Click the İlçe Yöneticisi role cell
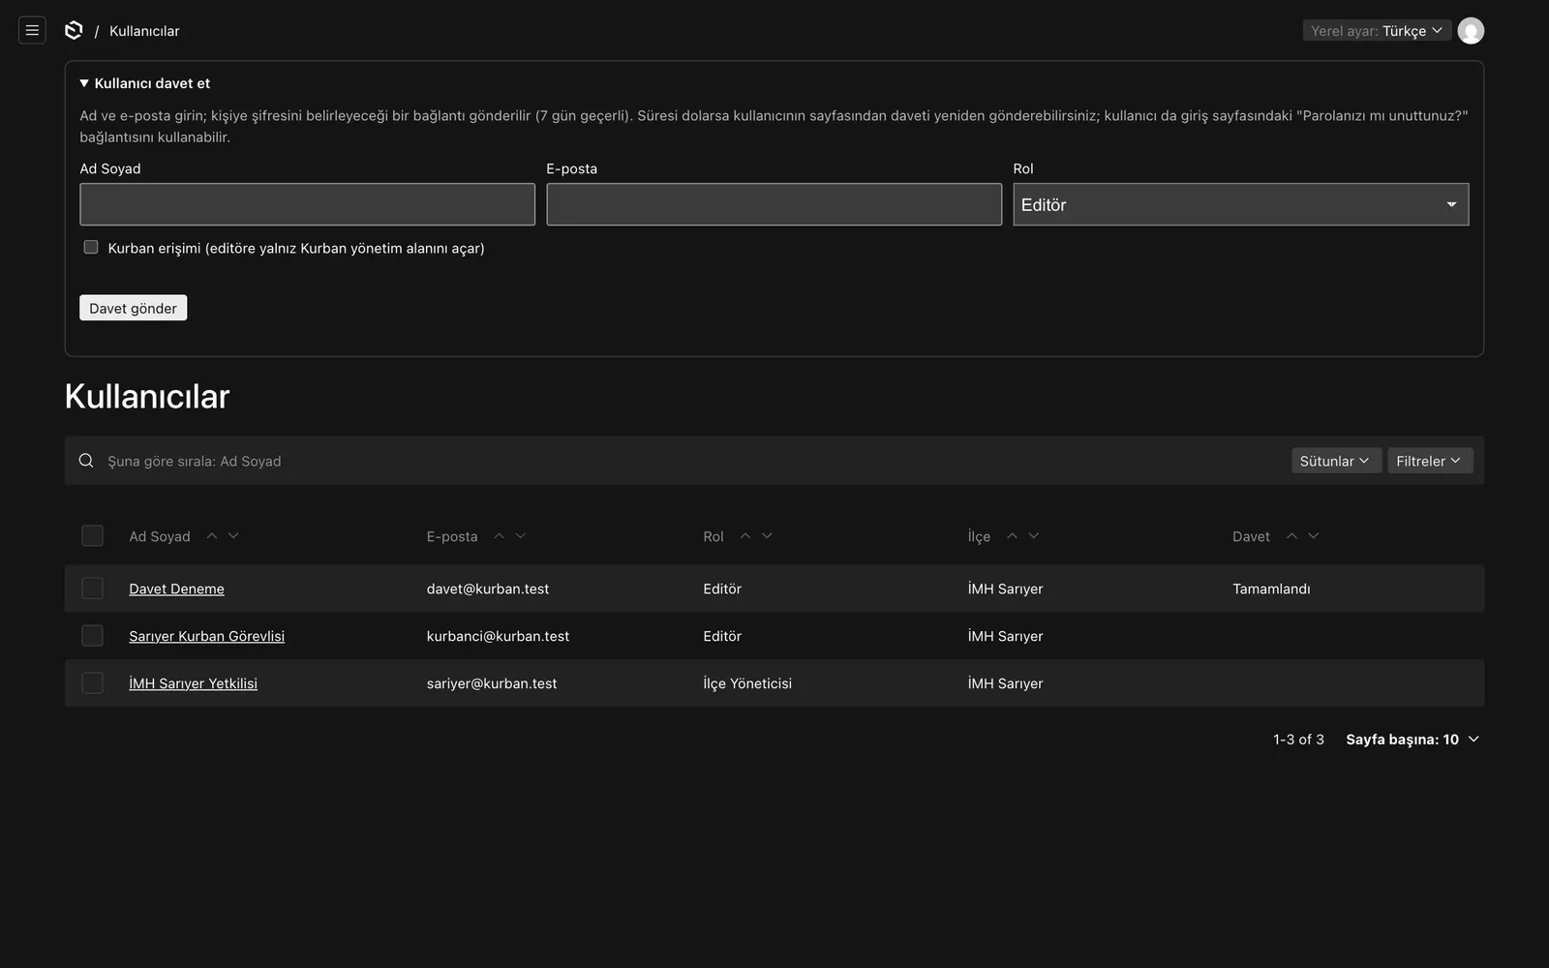1549x968 pixels. 747,683
